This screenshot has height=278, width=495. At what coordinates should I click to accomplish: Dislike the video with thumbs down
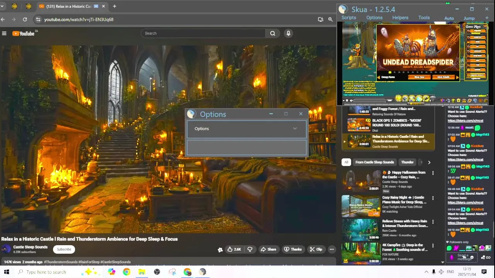pyautogui.click(x=250, y=249)
